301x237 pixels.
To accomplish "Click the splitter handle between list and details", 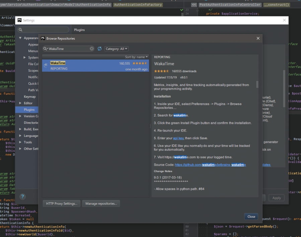I will pos(150,126).
